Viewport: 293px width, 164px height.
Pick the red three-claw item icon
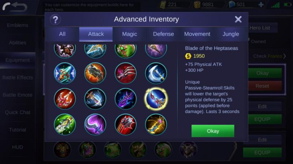click(x=125, y=73)
